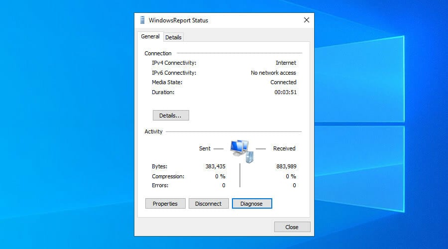Click the connection icon in the title bar
Viewport: 448px width, 249px height.
click(142, 20)
